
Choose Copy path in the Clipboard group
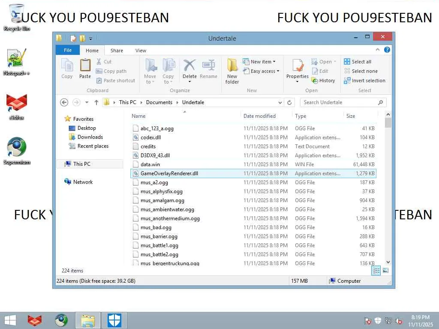click(x=111, y=71)
